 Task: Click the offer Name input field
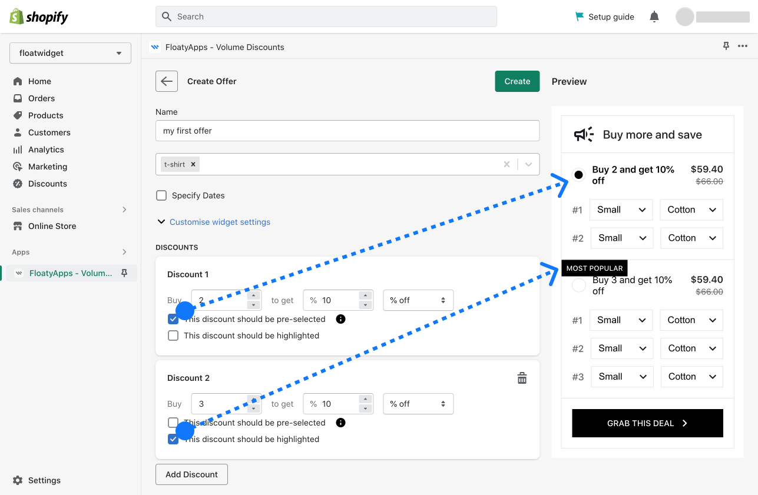[x=347, y=131]
